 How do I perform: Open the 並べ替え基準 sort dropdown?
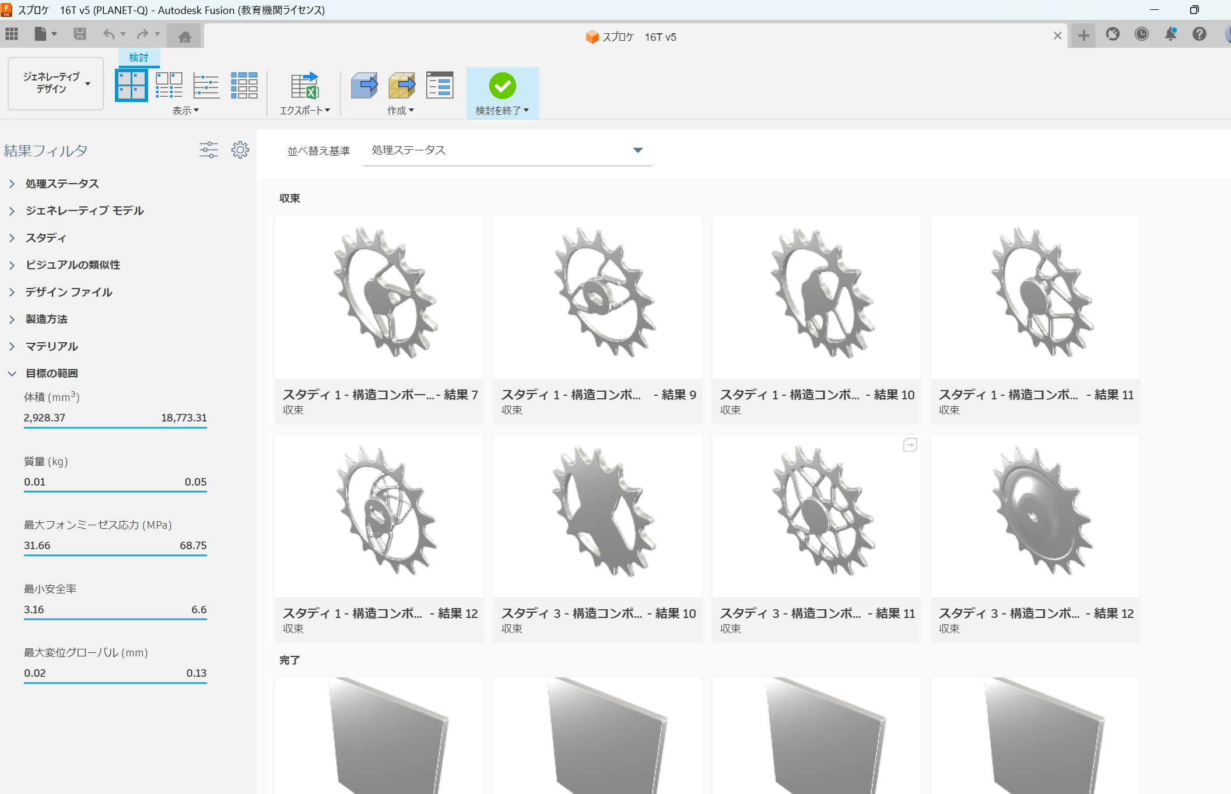point(507,150)
